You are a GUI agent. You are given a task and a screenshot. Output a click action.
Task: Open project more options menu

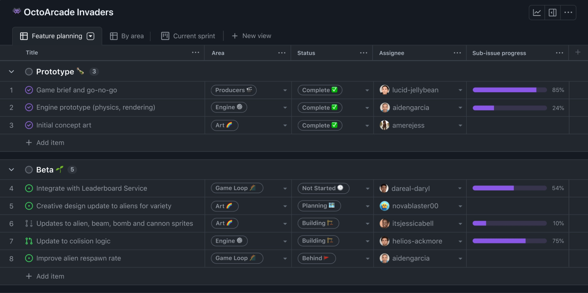[x=568, y=12]
